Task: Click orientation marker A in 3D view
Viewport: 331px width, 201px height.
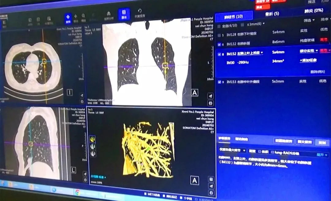Action: pos(194,180)
